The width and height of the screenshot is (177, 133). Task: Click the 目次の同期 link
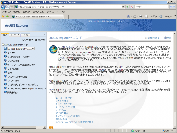(x=40, y=40)
